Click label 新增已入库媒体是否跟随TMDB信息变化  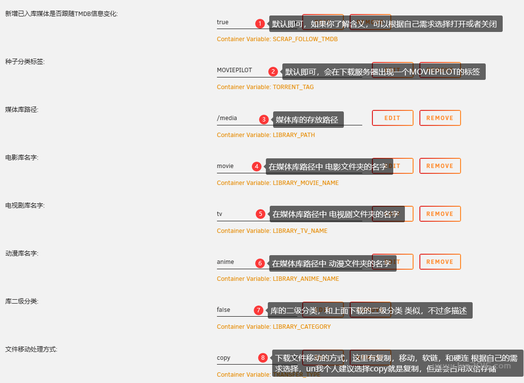[62, 14]
